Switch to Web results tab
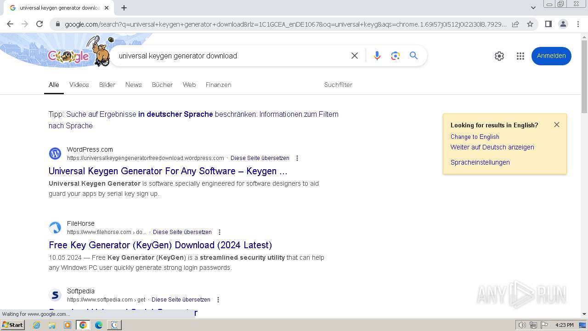This screenshot has width=588, height=331. (189, 85)
